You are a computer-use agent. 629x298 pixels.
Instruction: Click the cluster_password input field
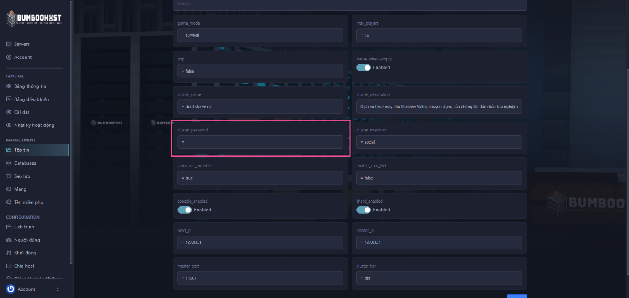pos(260,142)
